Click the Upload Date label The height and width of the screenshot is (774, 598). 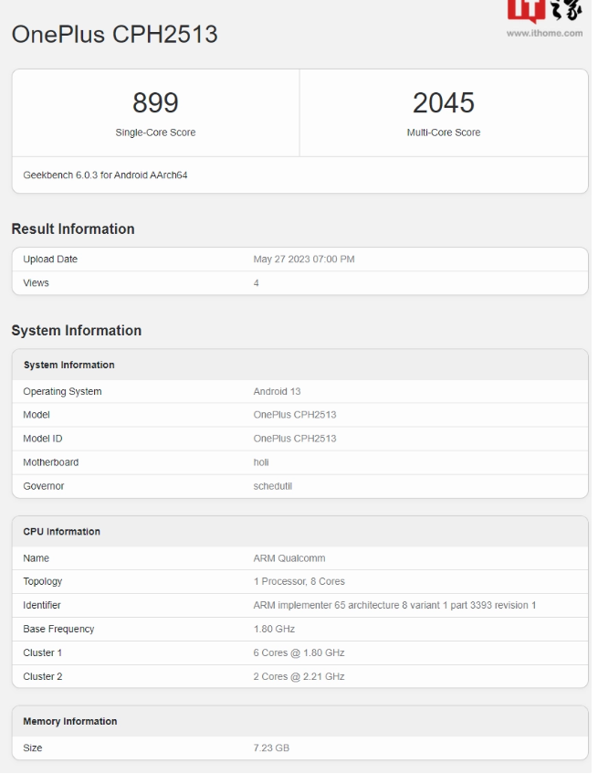point(50,260)
